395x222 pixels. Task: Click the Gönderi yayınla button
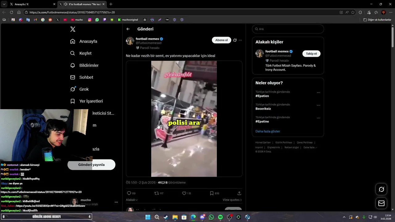(x=91, y=165)
